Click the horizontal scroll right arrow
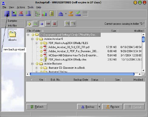This screenshot has height=117, width=148. [x=140, y=74]
